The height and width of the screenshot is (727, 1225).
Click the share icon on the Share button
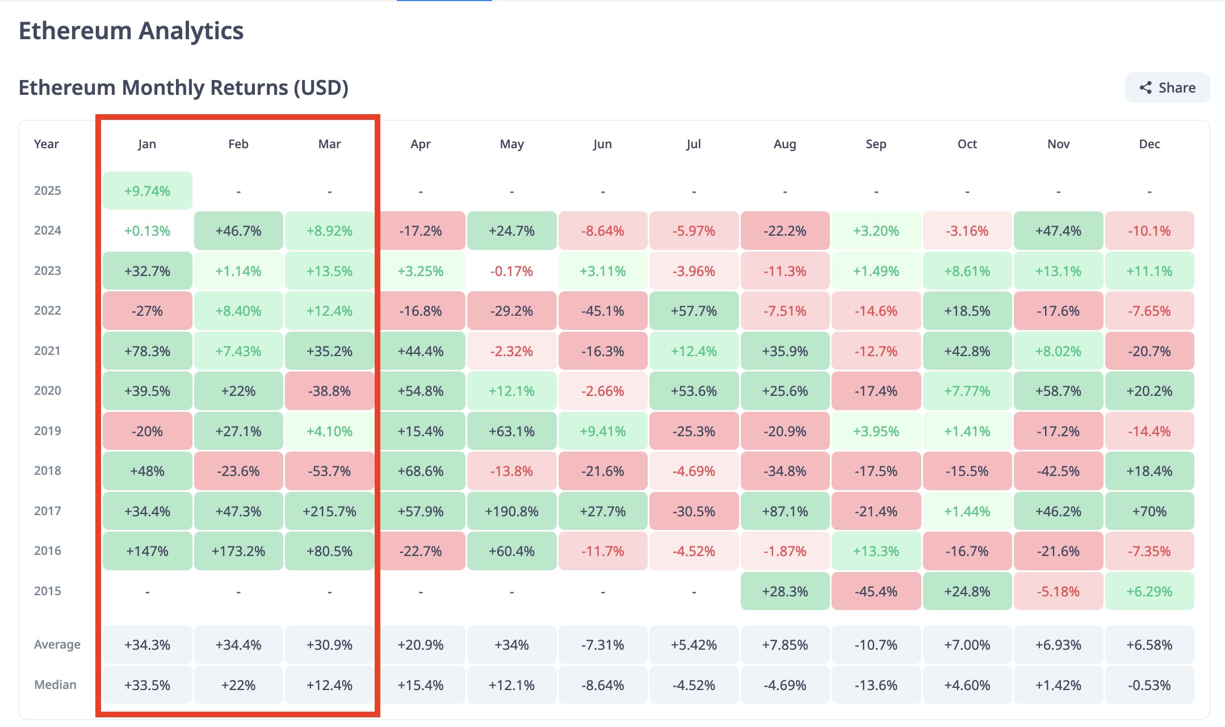pos(1146,87)
